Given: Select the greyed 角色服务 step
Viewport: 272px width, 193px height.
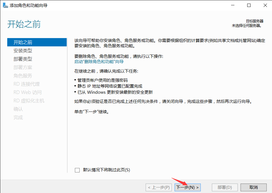Looking at the screenshot, I should (x=23, y=76).
